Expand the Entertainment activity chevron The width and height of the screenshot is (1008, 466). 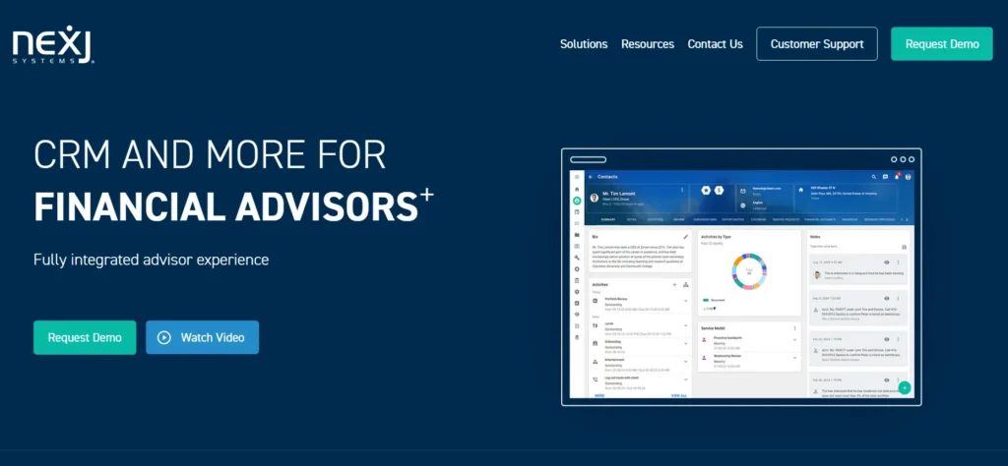pyautogui.click(x=686, y=362)
